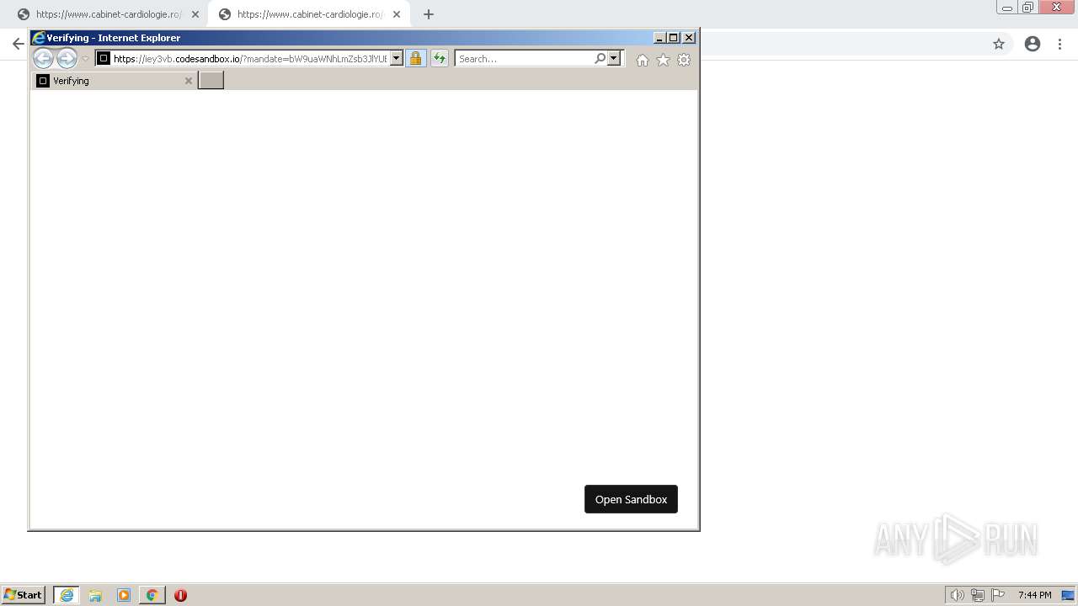The width and height of the screenshot is (1078, 606).
Task: Refresh the page in Internet Explorer
Action: [x=440, y=59]
